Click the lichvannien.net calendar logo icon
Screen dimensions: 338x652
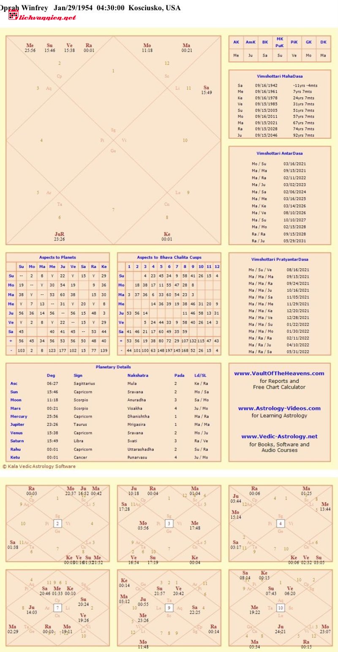13,16
